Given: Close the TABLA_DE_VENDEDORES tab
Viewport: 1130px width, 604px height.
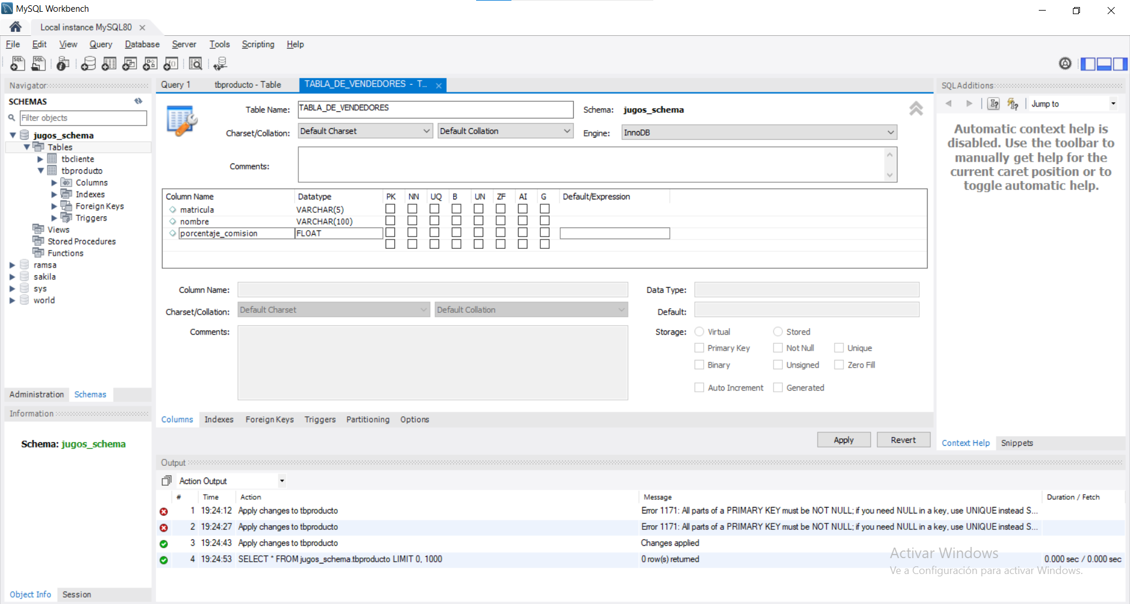Looking at the screenshot, I should (438, 85).
